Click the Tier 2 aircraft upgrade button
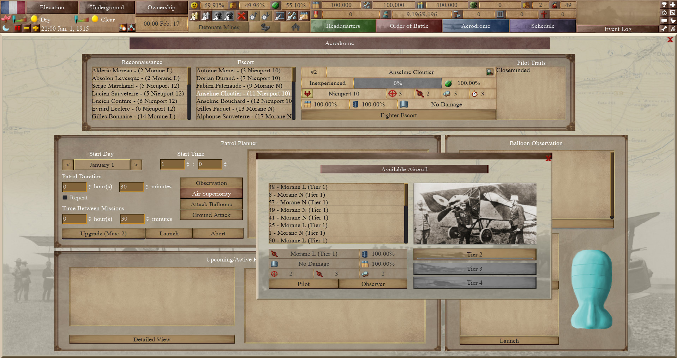This screenshot has width=677, height=358. coord(474,254)
